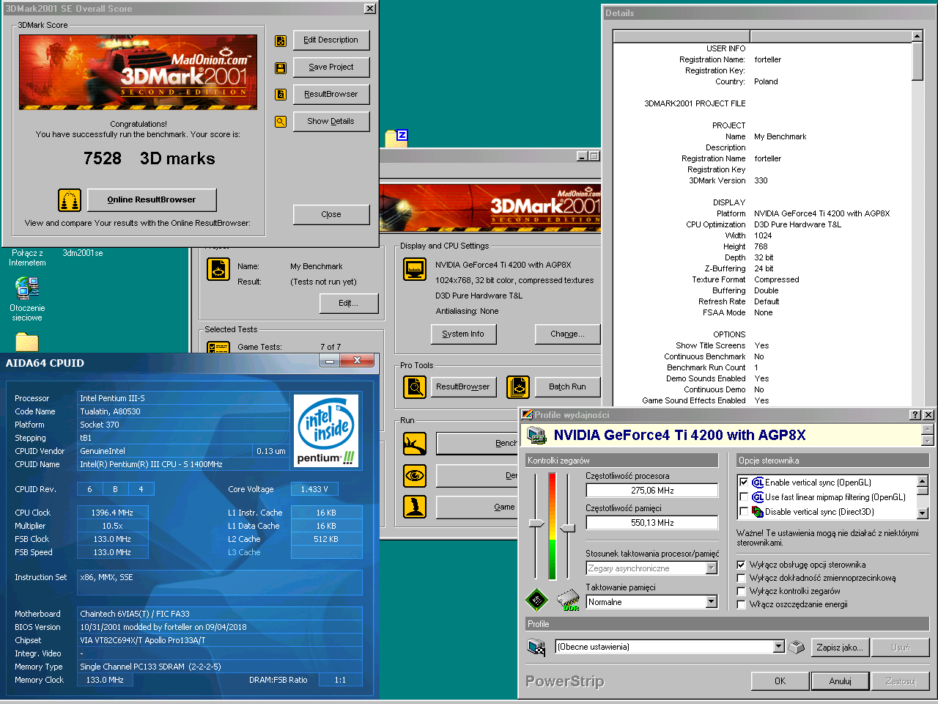Select the yellow folder icon on the desktop
Screen dimensions: 938x704
(x=27, y=342)
